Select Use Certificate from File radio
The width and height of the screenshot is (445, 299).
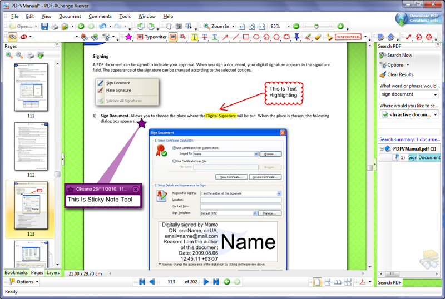pyautogui.click(x=175, y=161)
